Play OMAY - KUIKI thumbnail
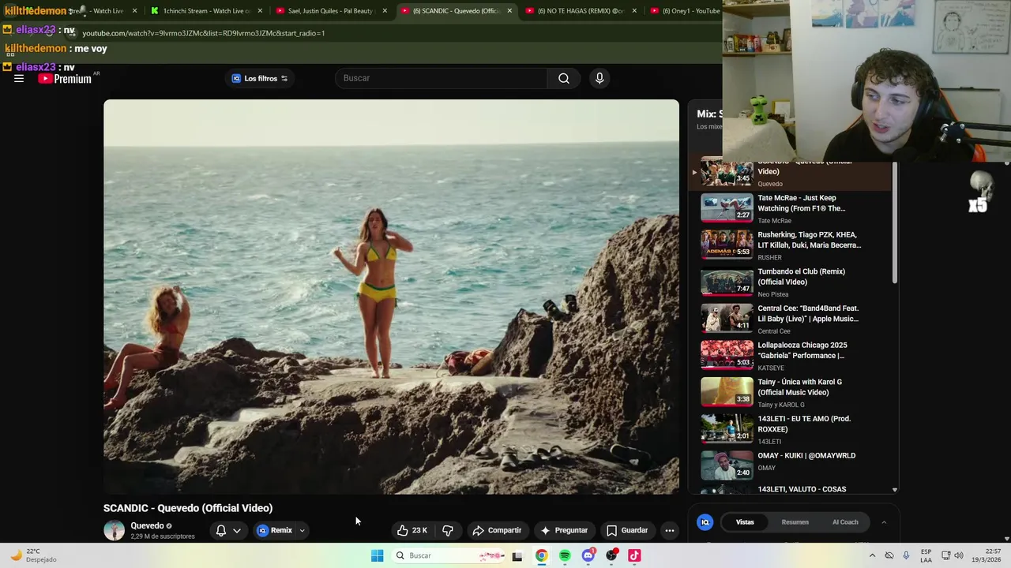1011x568 pixels. [727, 465]
